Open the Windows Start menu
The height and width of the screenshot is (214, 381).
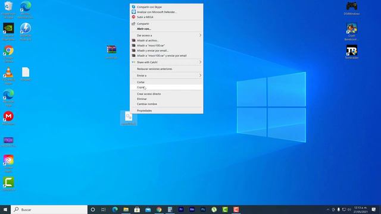pyautogui.click(x=5, y=210)
